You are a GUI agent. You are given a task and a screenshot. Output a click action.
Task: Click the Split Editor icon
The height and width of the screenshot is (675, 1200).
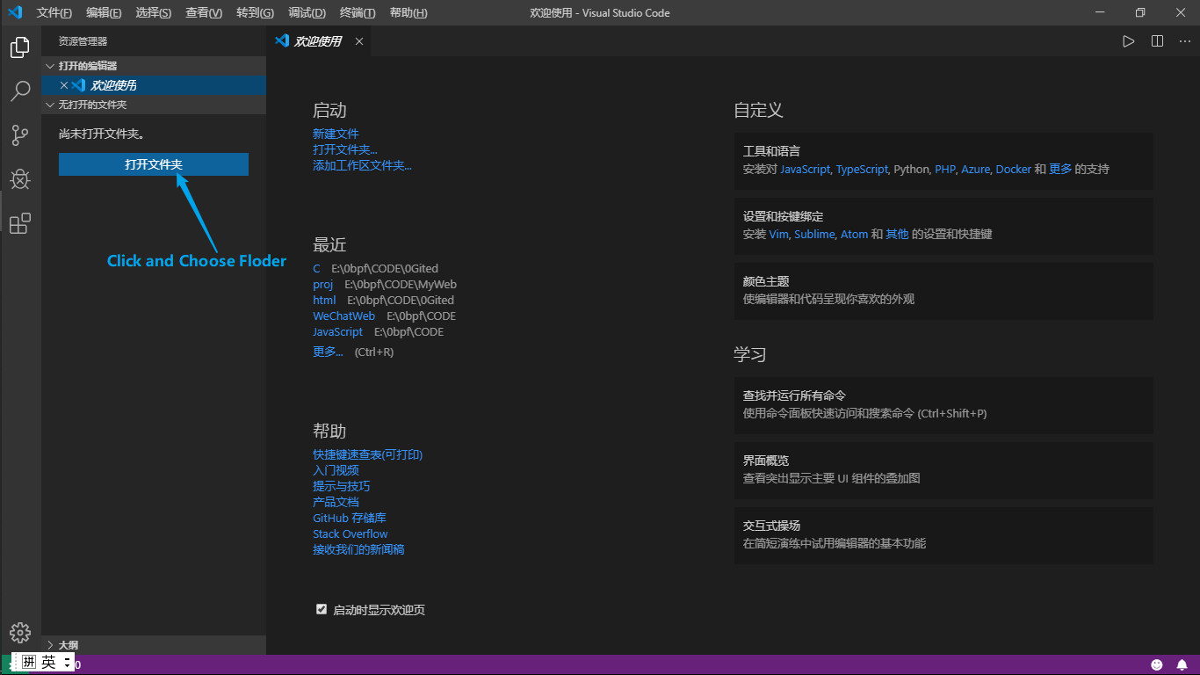[1156, 40]
